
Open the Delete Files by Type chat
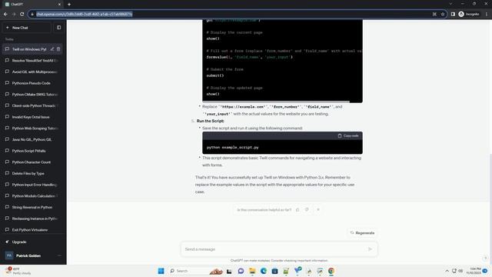[x=32, y=173]
